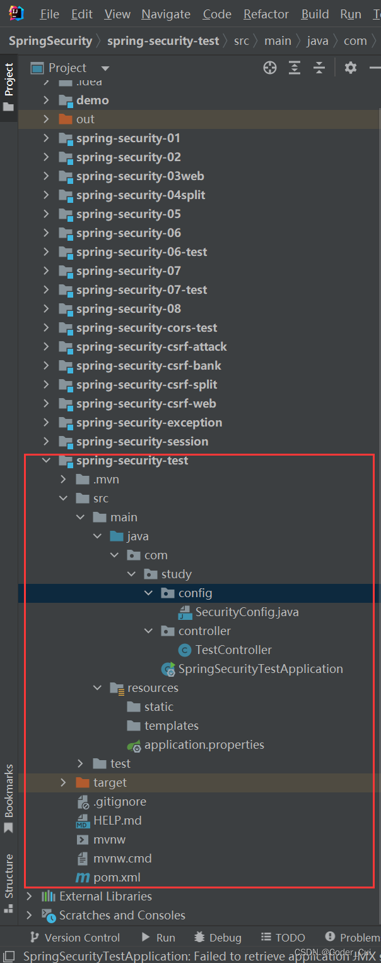Click the Select Opened File crosshair icon

coord(269,68)
